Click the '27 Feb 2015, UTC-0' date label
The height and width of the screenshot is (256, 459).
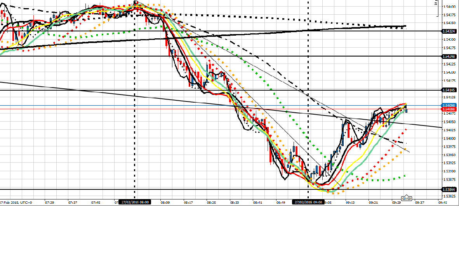16,202
